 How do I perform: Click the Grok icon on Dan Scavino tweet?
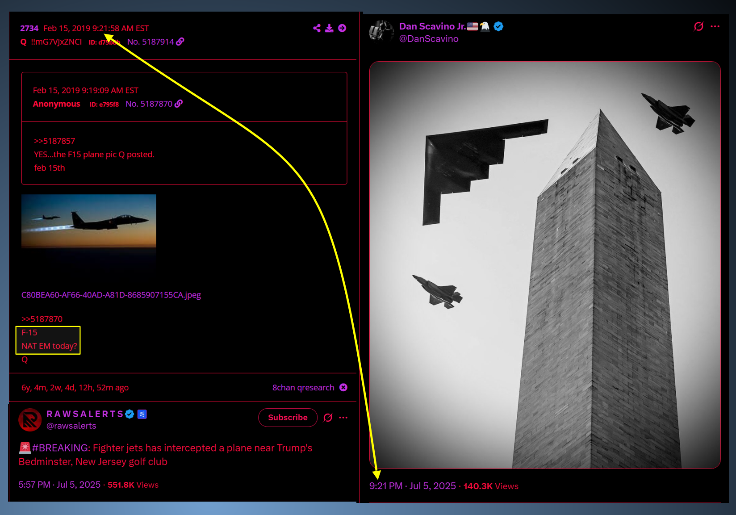point(698,26)
